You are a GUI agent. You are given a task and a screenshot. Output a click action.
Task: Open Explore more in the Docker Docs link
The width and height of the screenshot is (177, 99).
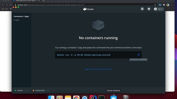pyautogui.click(x=98, y=69)
